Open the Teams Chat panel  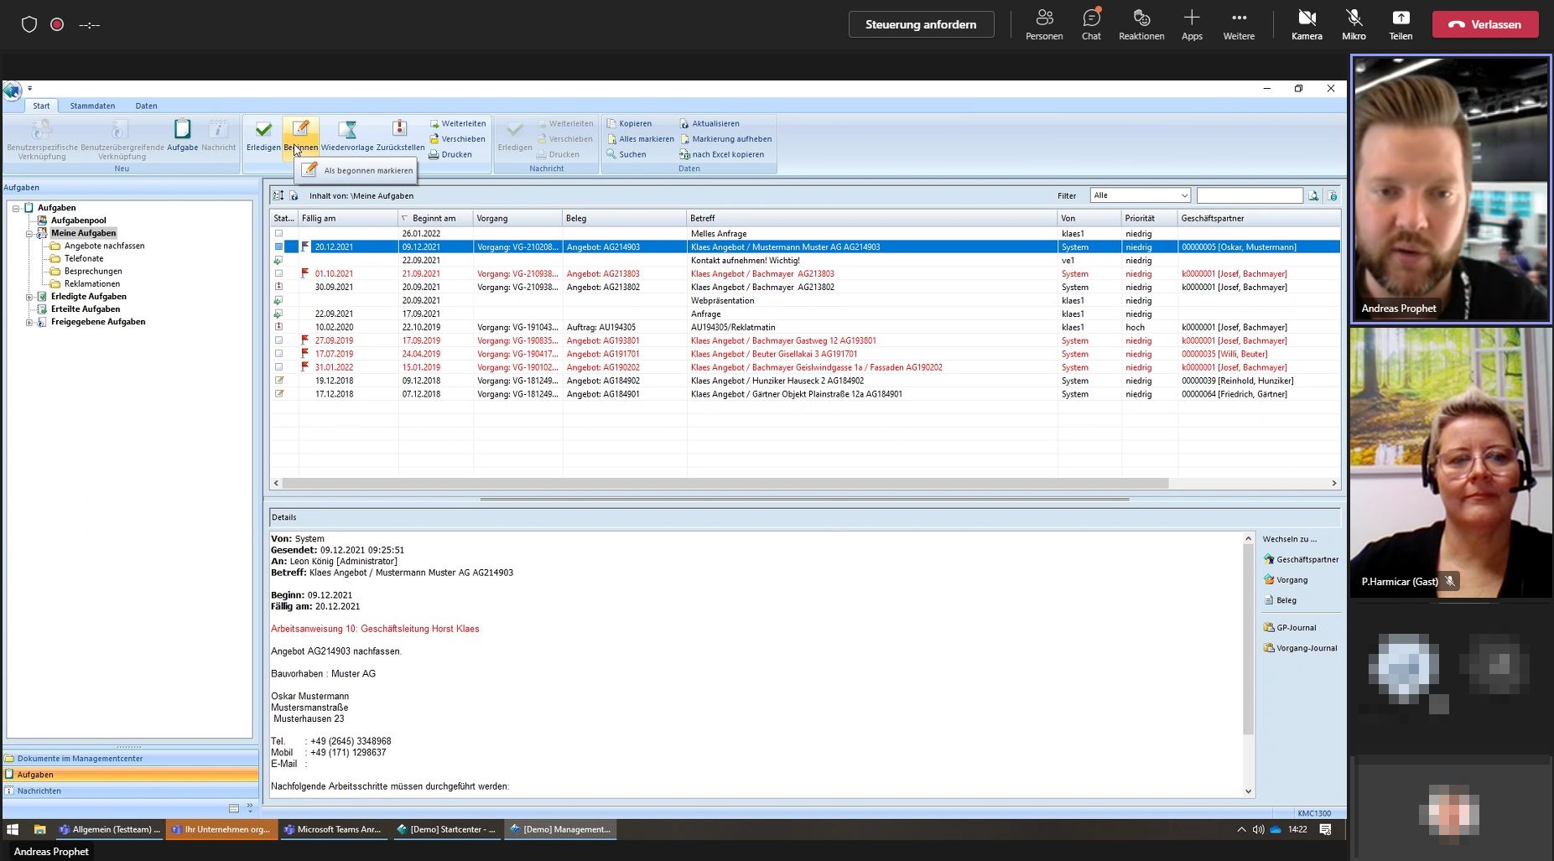[x=1091, y=24]
